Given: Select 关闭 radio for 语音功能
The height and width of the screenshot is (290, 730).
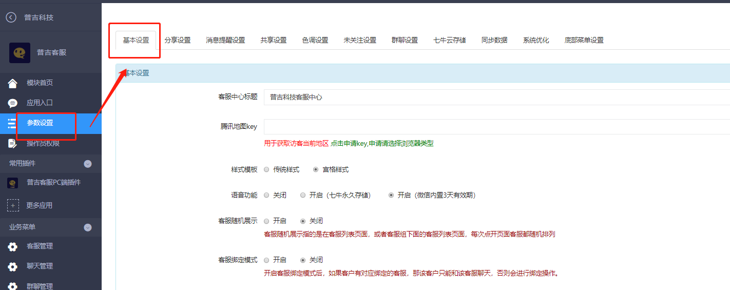Looking at the screenshot, I should (x=266, y=195).
